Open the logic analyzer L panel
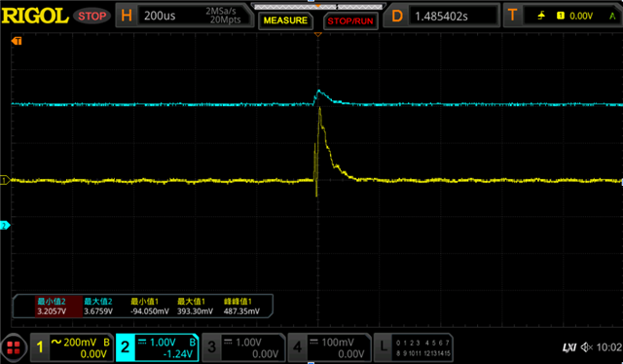The width and height of the screenshot is (623, 364). click(414, 347)
